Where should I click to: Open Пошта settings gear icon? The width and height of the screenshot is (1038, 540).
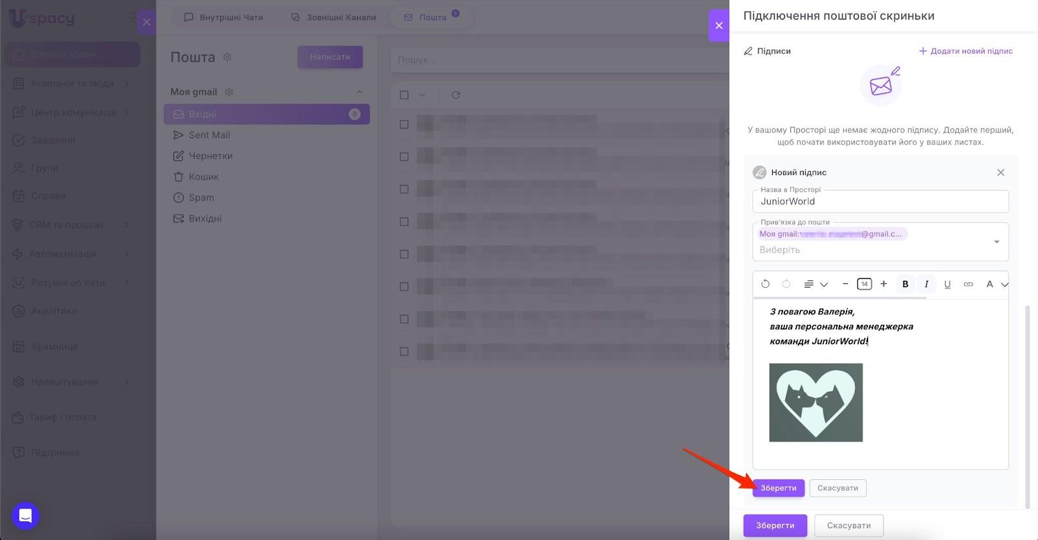point(227,57)
